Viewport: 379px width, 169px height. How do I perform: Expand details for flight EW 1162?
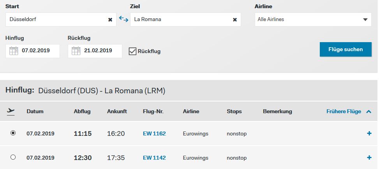point(369,133)
